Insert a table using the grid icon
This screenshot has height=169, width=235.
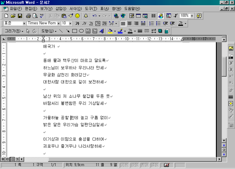pyautogui.click(x=138, y=16)
